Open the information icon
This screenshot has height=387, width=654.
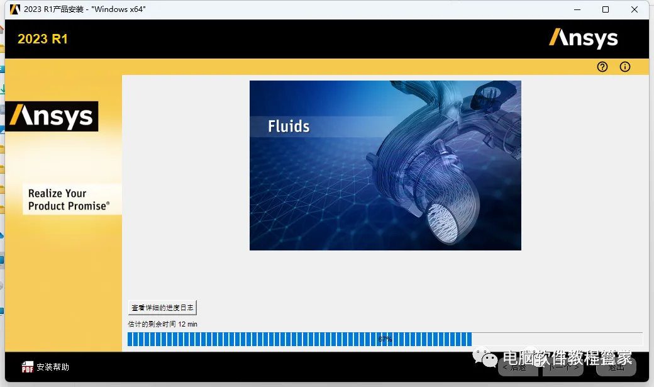(x=625, y=67)
